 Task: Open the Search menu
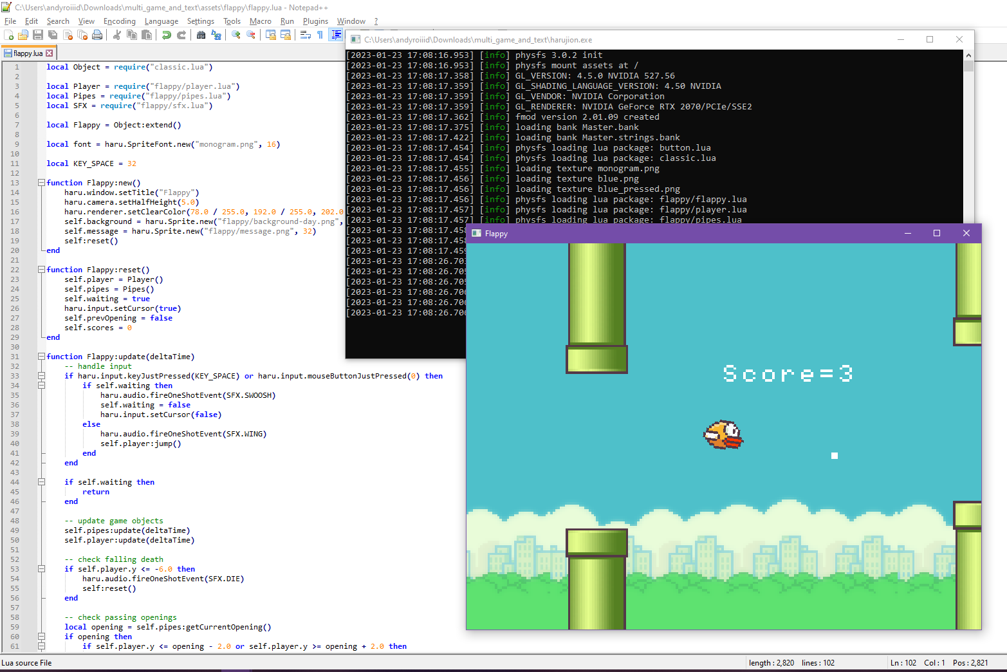(x=58, y=21)
